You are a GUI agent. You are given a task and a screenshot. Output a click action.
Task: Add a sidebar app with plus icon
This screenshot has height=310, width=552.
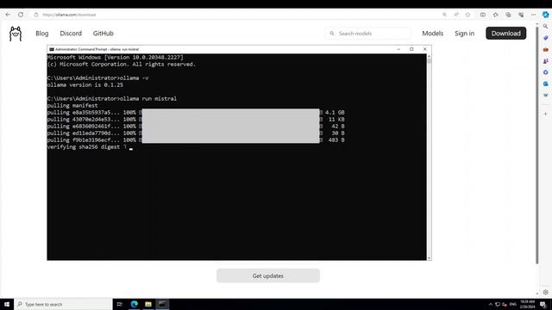545,114
